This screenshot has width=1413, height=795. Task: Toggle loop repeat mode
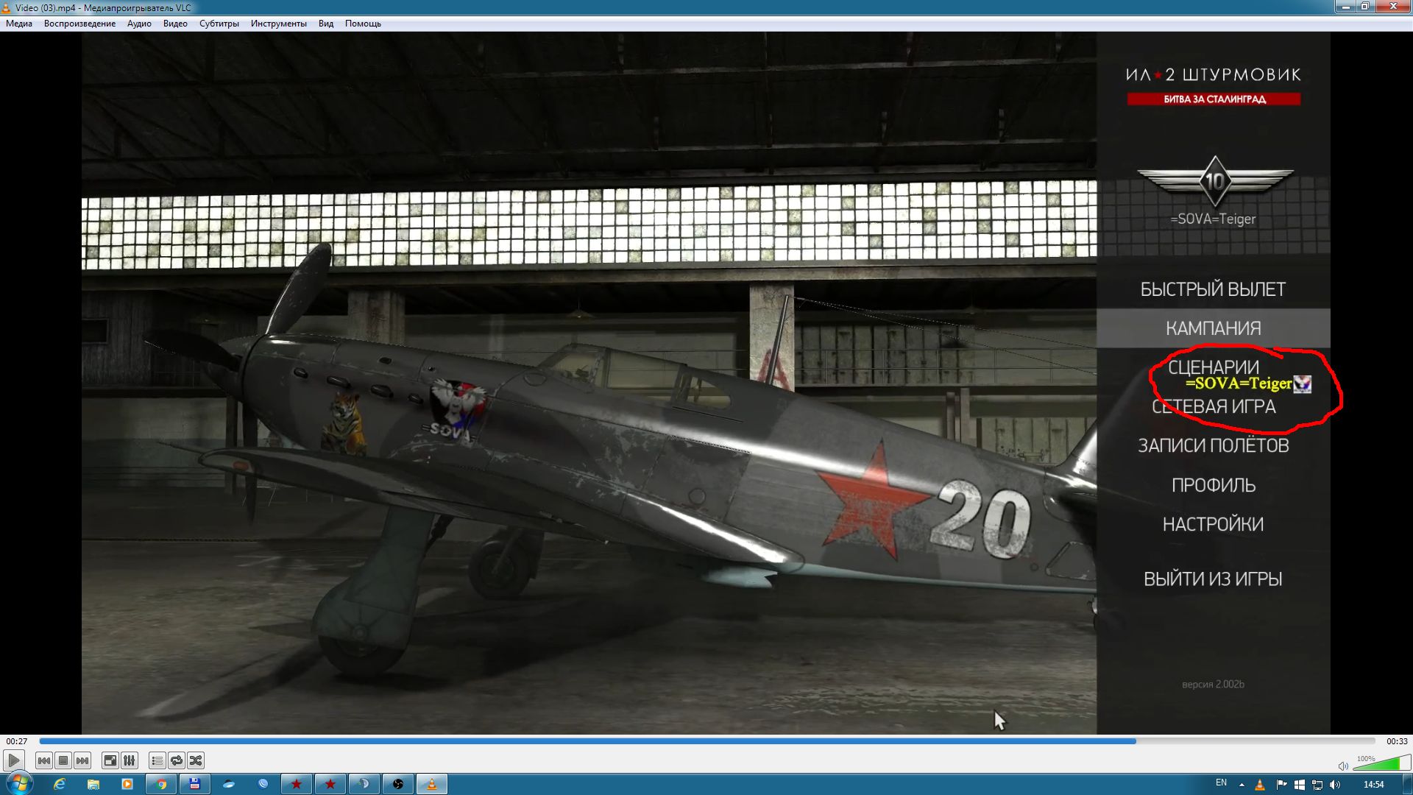click(x=177, y=760)
